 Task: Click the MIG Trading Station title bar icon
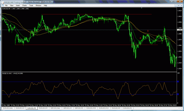[x=3, y=2]
